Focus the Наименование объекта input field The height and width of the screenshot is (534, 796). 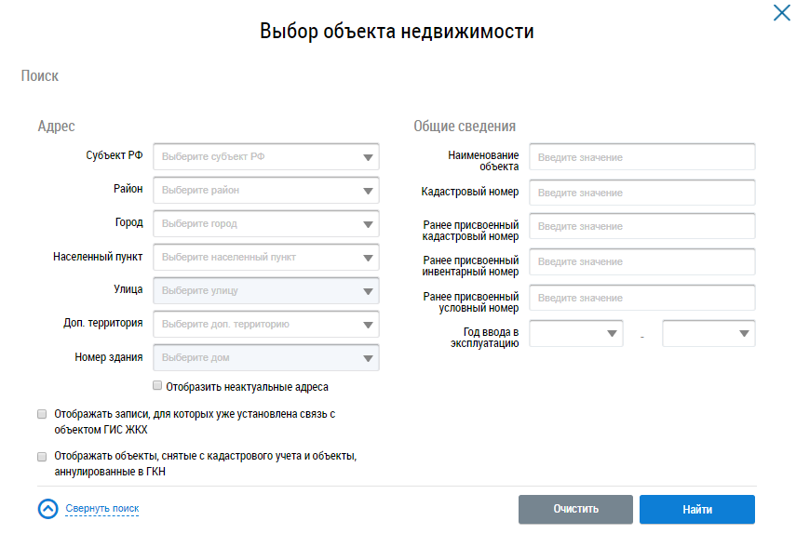[x=641, y=157]
